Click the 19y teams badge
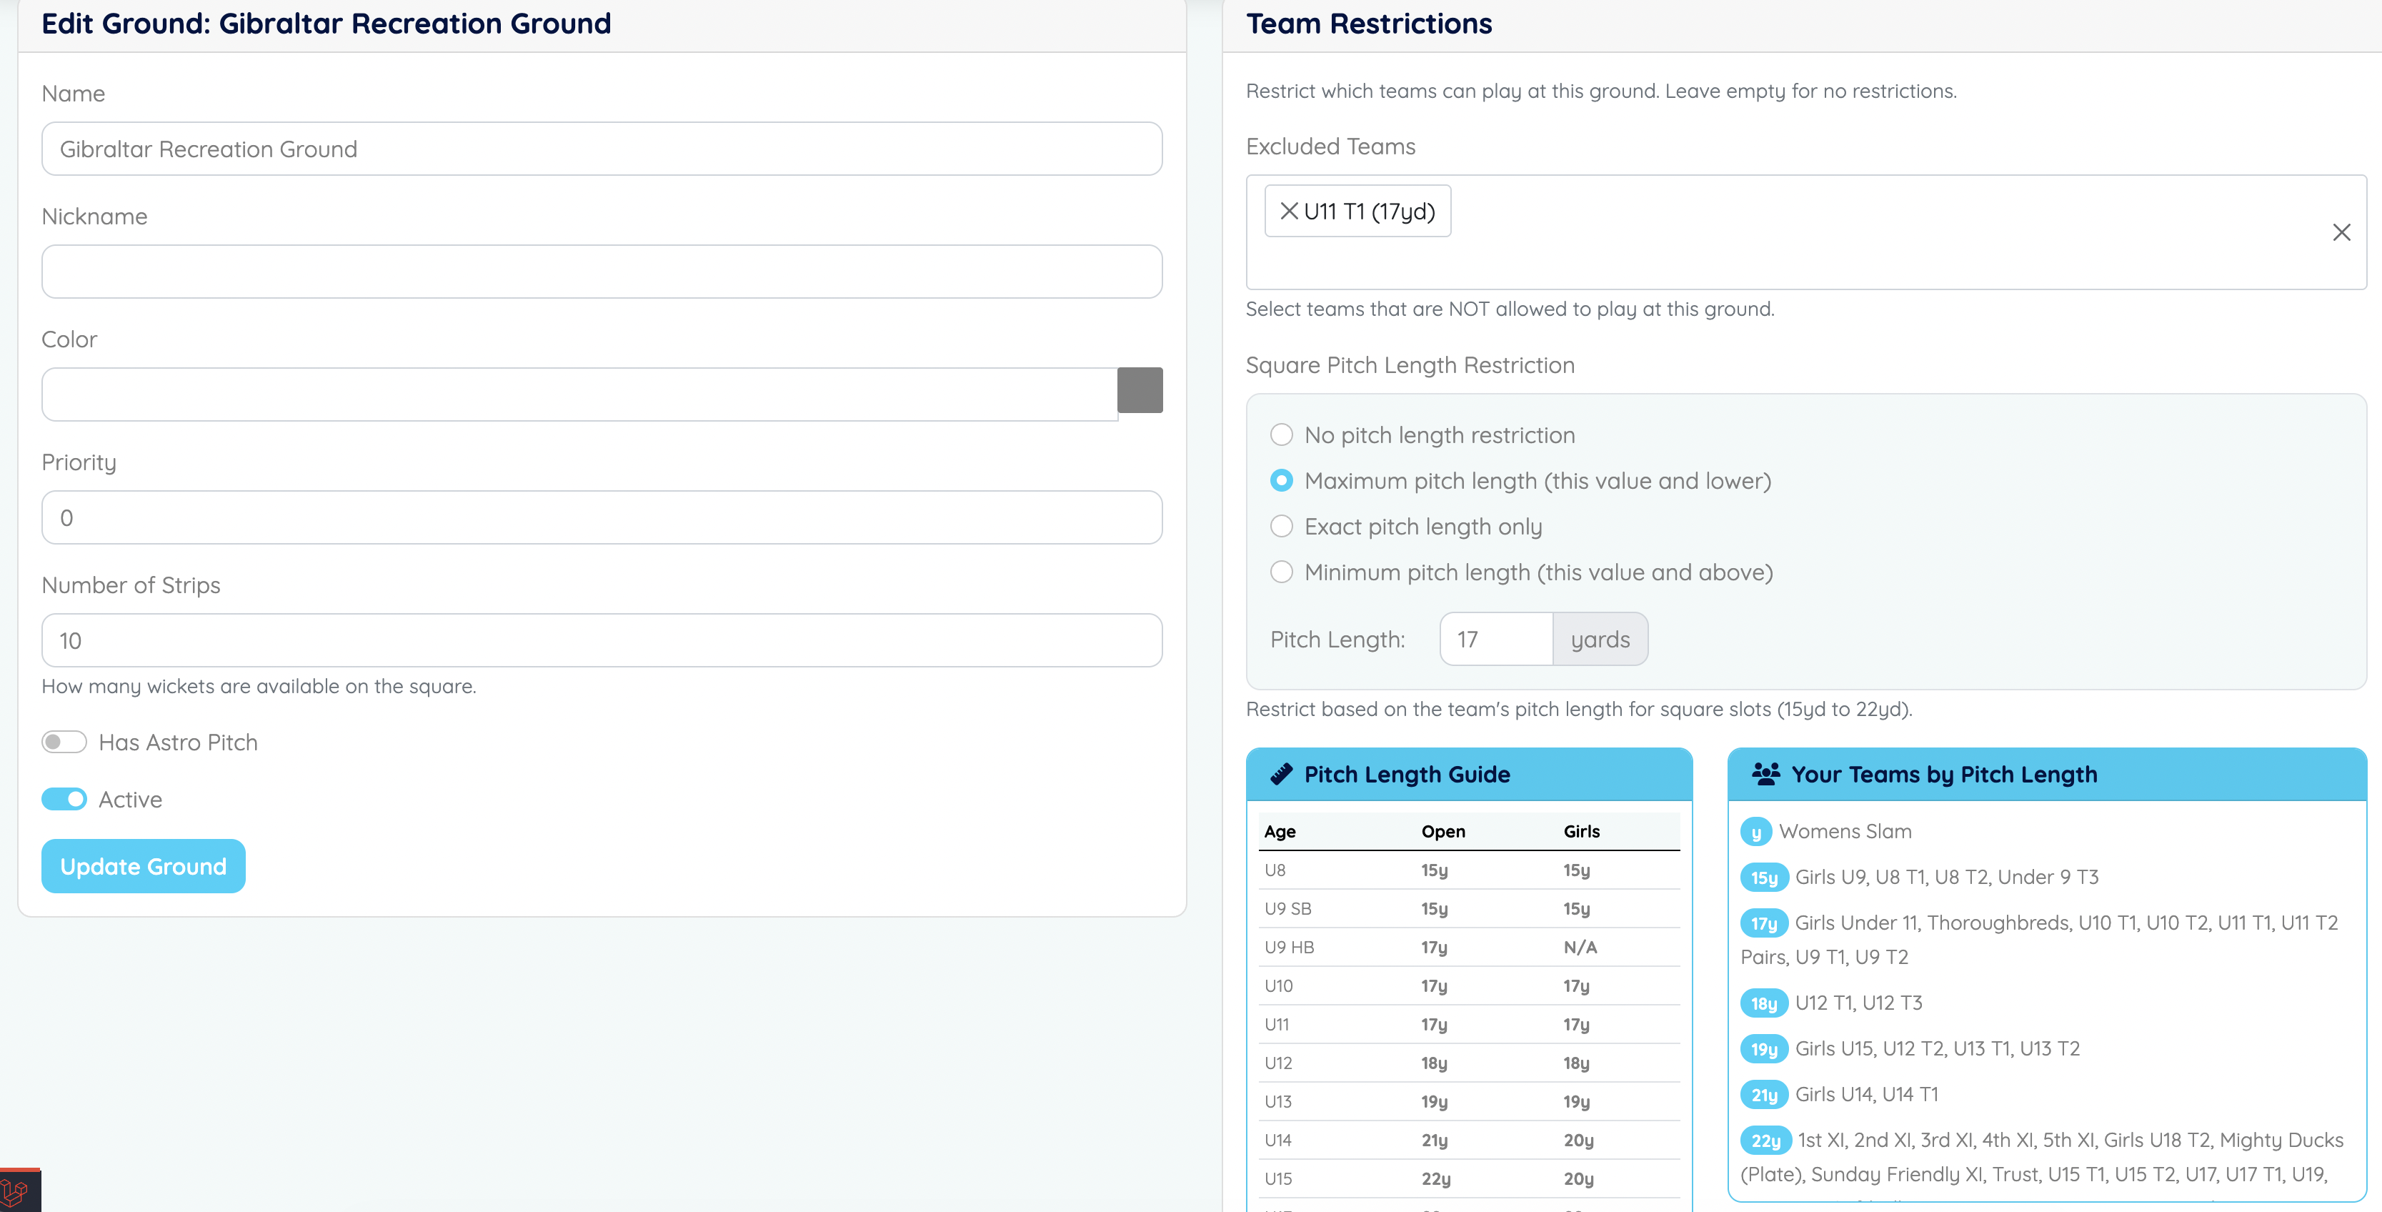 pyautogui.click(x=1763, y=1049)
